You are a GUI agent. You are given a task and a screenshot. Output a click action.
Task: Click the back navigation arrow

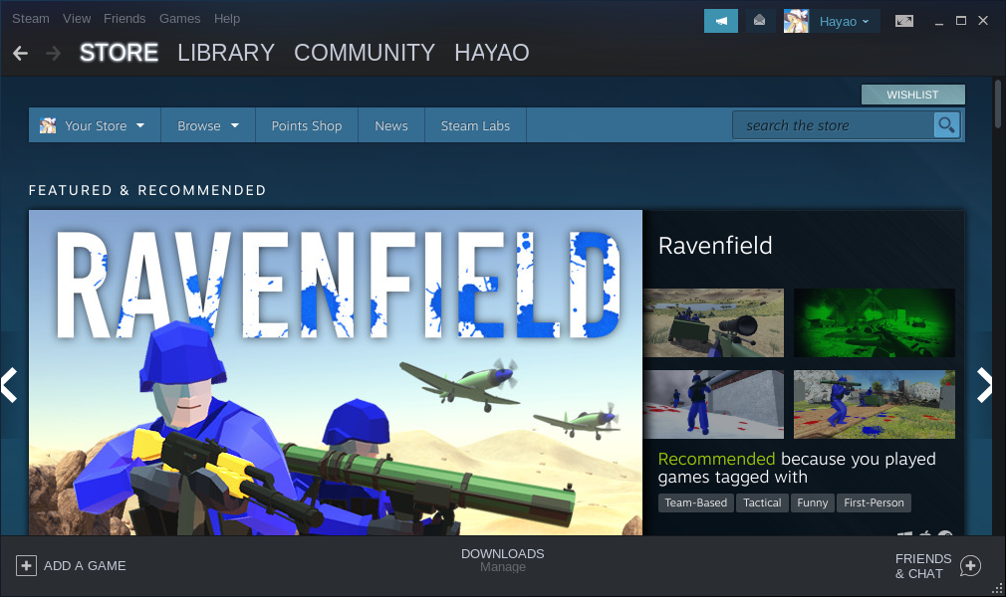click(x=20, y=53)
